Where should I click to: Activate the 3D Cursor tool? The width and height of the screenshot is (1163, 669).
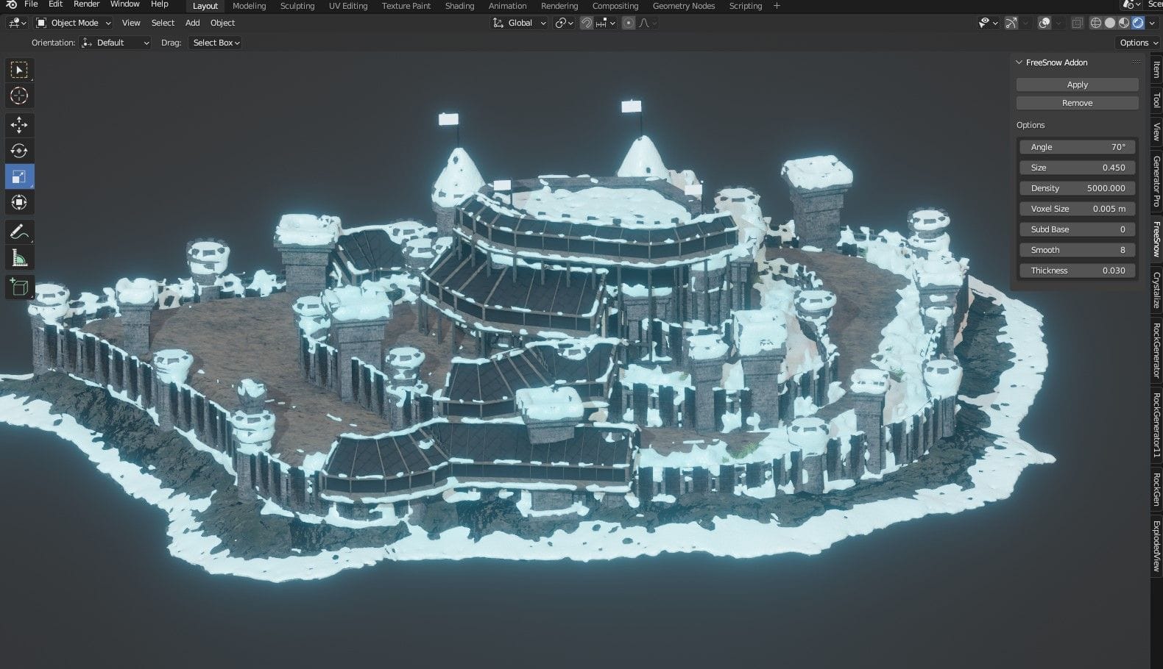tap(19, 96)
